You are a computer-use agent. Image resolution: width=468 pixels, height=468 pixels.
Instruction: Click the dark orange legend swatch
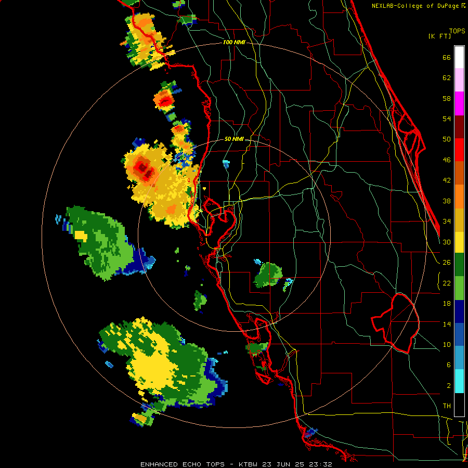pyautogui.click(x=459, y=173)
